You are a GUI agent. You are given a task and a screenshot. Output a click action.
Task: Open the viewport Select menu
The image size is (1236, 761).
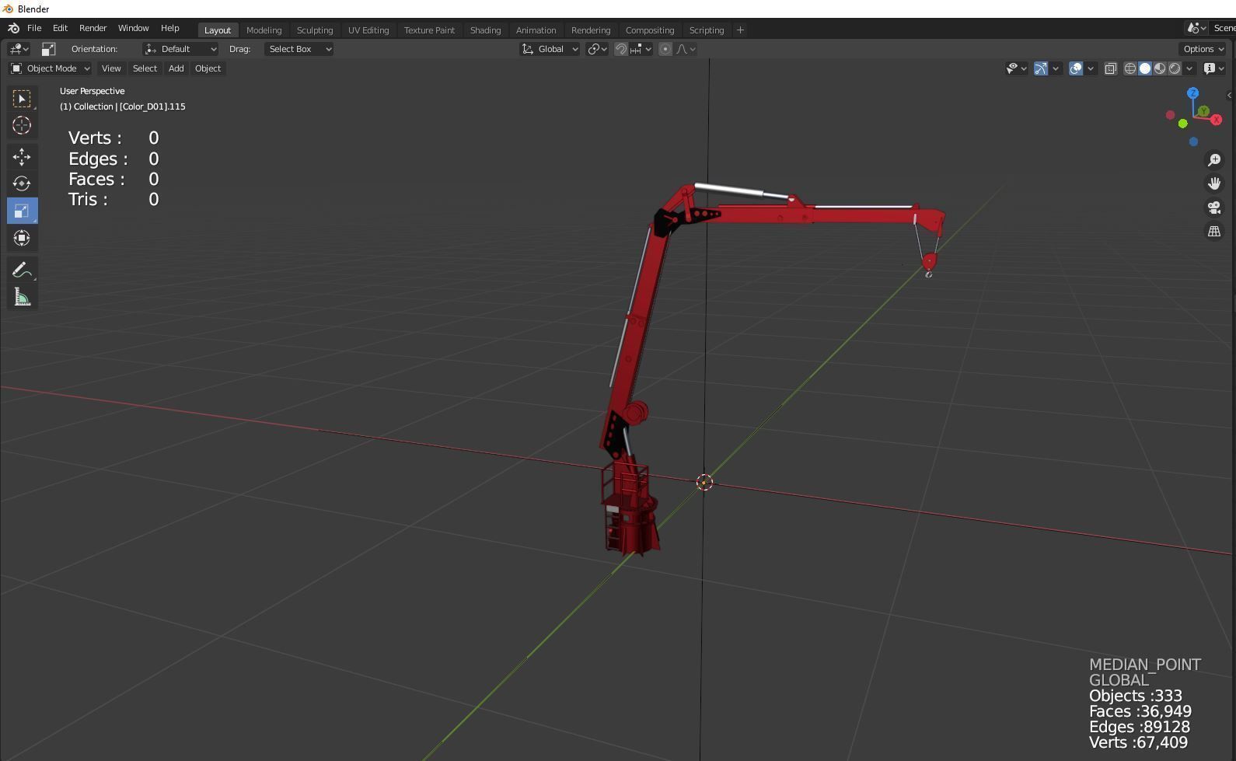coord(145,68)
